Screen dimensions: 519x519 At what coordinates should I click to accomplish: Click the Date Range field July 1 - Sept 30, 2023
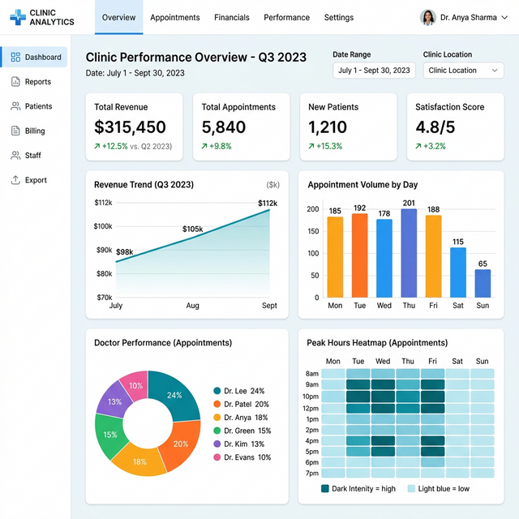[x=374, y=71]
